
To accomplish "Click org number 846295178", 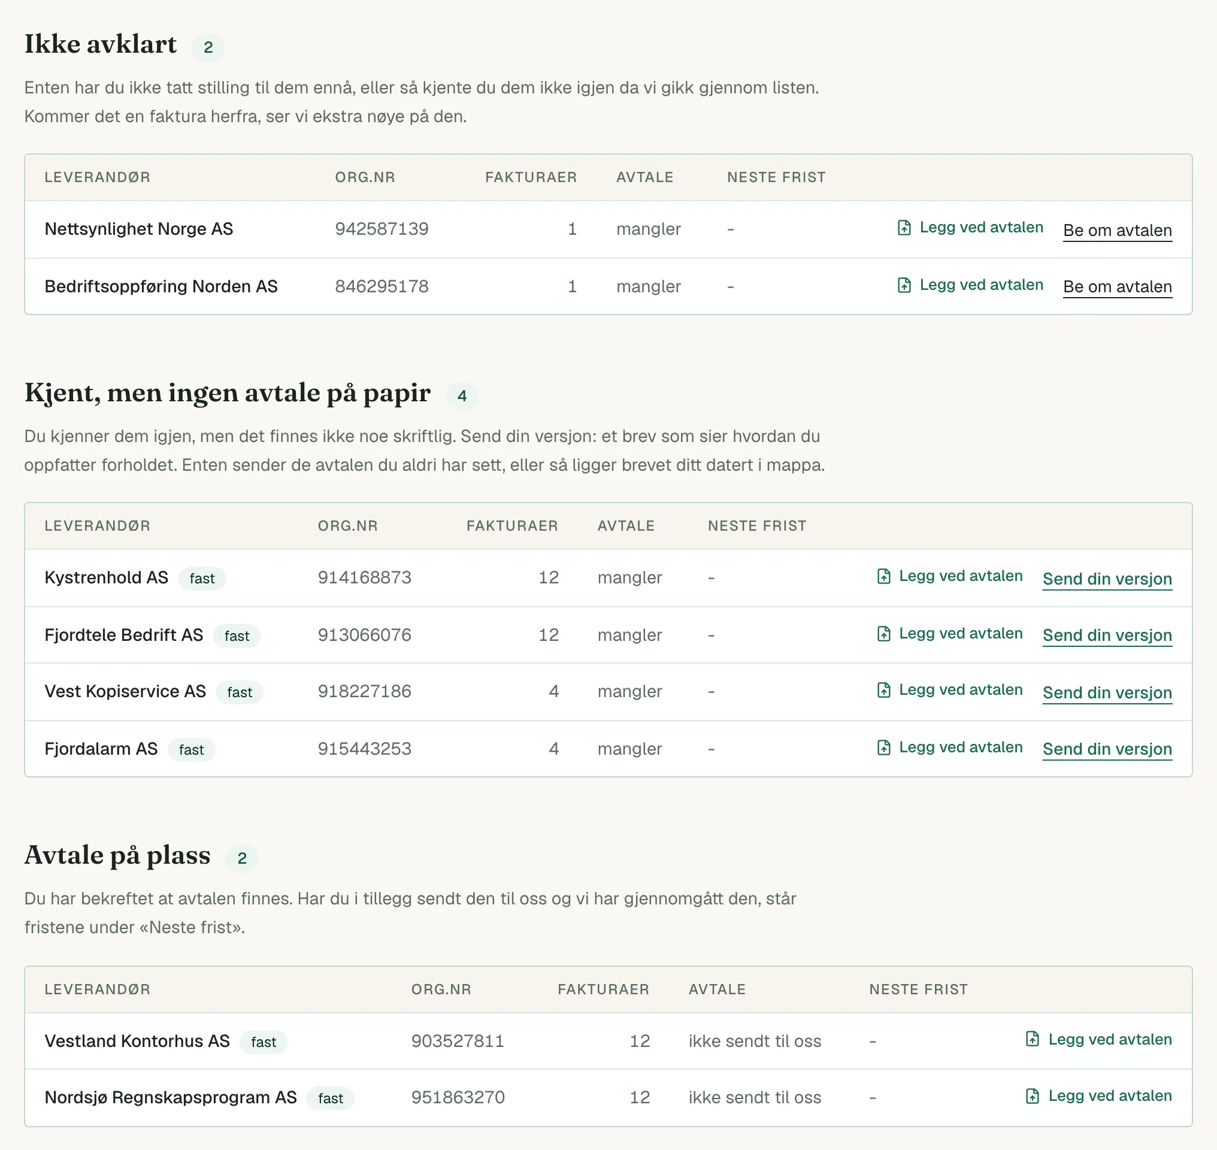I will pyautogui.click(x=382, y=286).
